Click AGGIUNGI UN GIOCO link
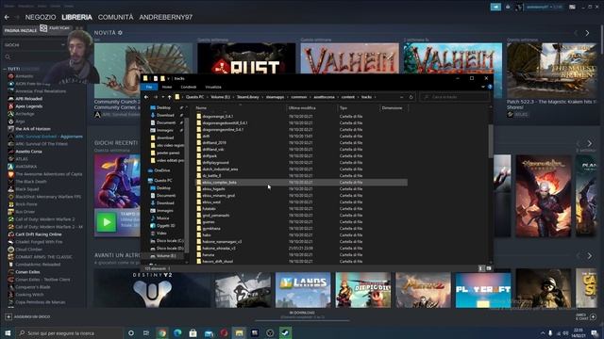 (x=32, y=316)
